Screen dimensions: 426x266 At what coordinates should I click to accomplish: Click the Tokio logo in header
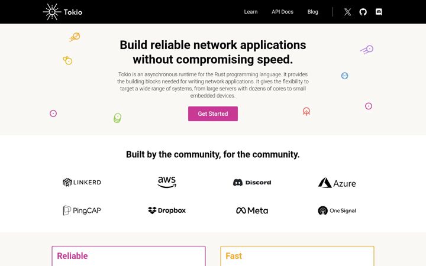tap(63, 12)
